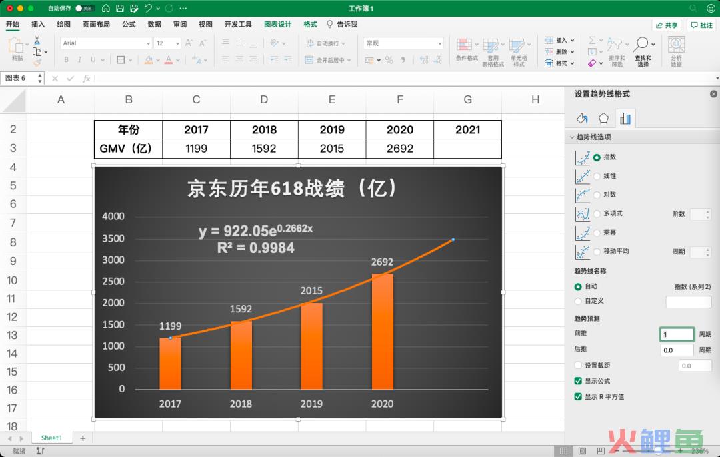
Task: Click the Find and Select magnifier icon
Action: tap(641, 45)
